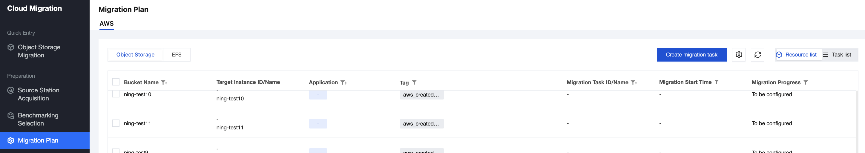Filter by Tag column icon
Screen dimensions: 865x153
(414, 82)
